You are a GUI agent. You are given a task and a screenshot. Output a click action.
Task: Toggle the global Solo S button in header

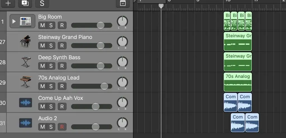[42, 3]
